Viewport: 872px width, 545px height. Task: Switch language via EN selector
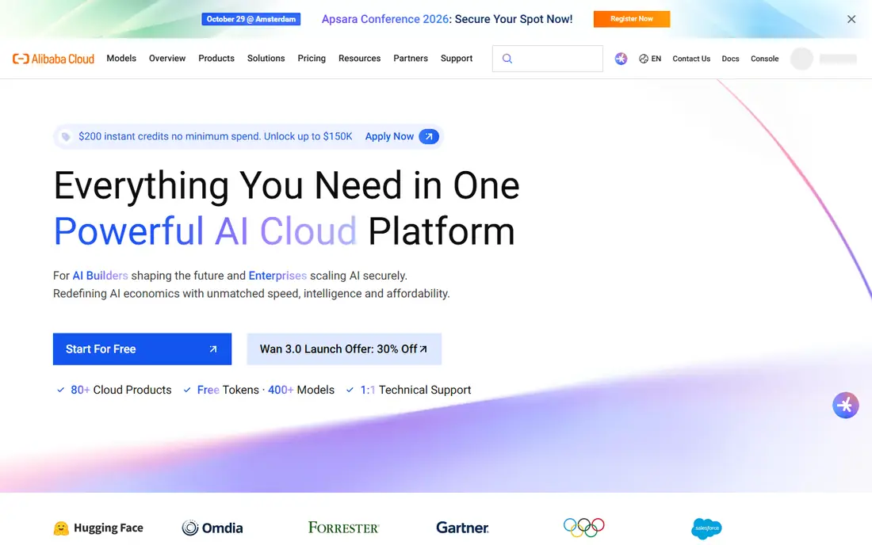[650, 59]
